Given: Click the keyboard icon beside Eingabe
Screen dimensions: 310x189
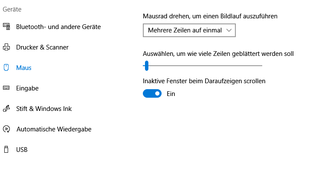Looking at the screenshot, I should [6, 88].
